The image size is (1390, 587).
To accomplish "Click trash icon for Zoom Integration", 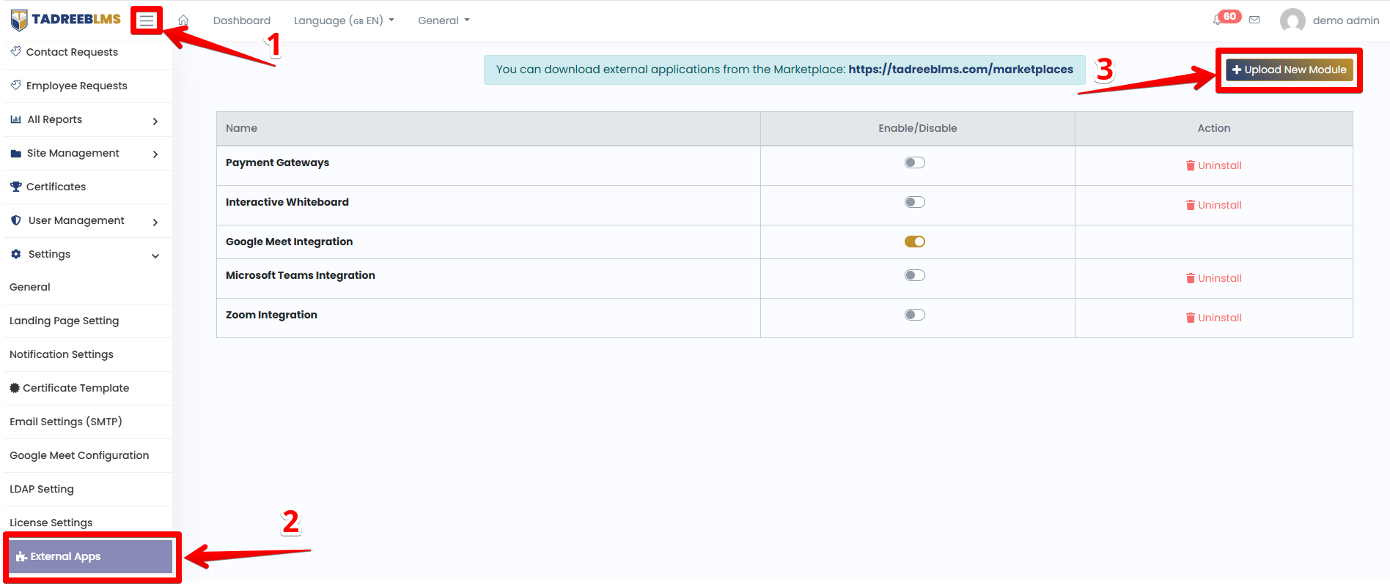I will pyautogui.click(x=1191, y=318).
